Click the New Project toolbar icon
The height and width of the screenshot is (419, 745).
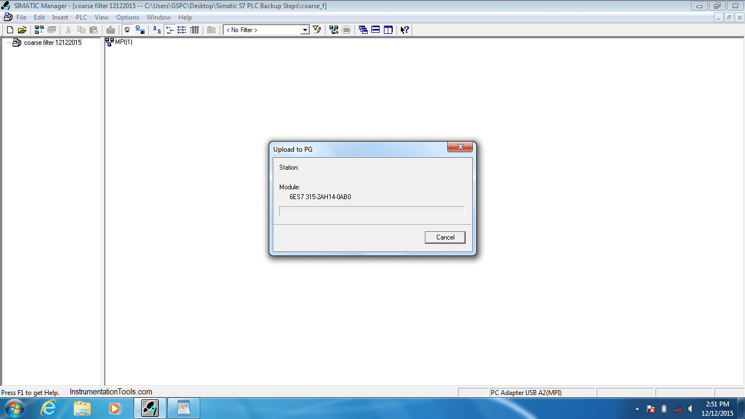point(10,30)
